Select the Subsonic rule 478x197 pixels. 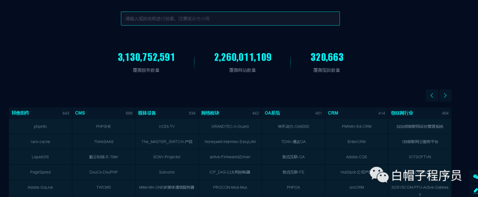tap(167, 172)
